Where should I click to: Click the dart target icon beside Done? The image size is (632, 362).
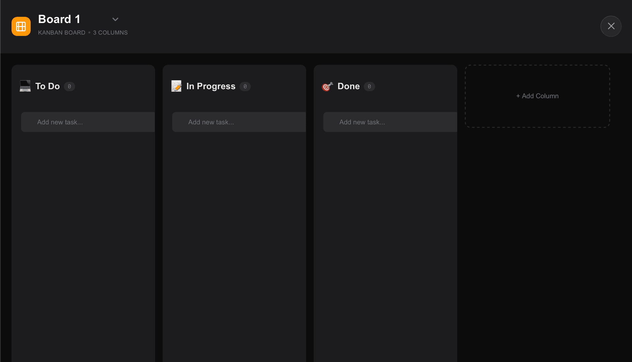click(x=327, y=86)
